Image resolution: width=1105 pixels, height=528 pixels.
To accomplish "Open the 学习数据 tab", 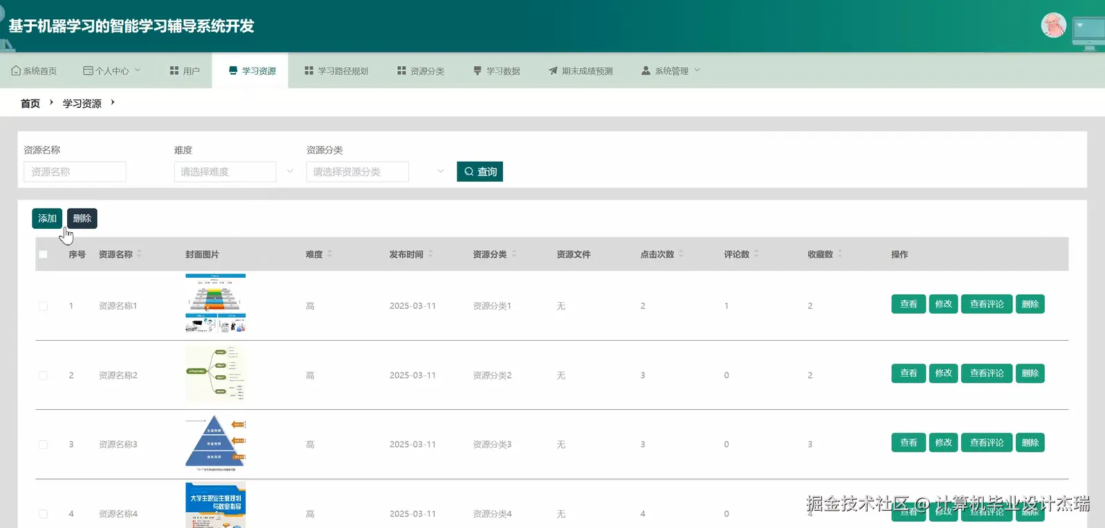I will (497, 70).
